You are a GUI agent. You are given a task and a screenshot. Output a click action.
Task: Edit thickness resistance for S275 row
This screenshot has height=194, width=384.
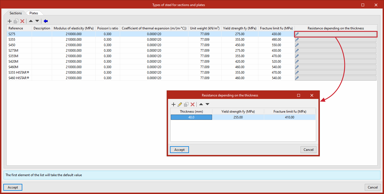[336, 34]
